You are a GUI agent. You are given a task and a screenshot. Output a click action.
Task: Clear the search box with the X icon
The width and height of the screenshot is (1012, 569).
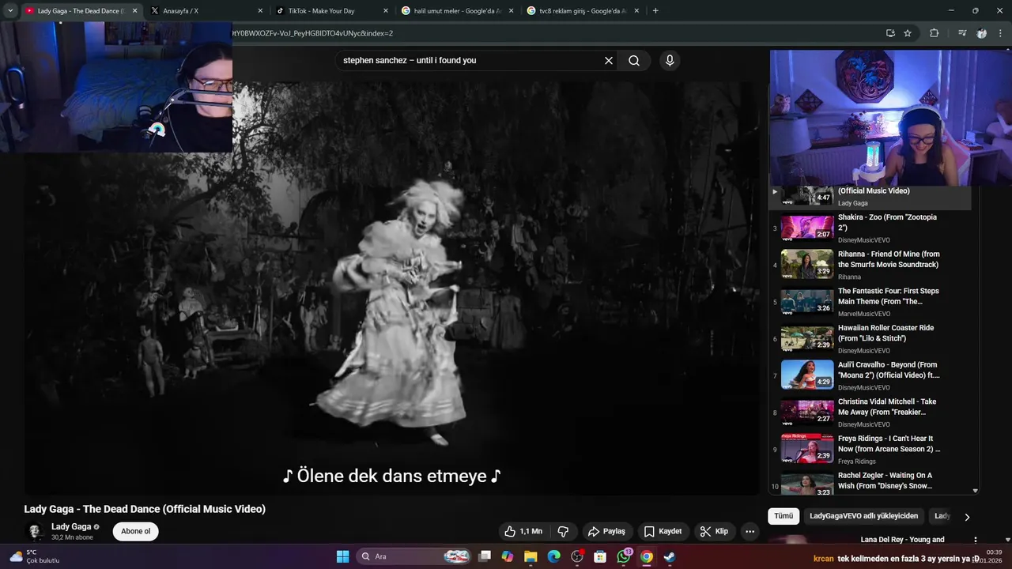[609, 61]
